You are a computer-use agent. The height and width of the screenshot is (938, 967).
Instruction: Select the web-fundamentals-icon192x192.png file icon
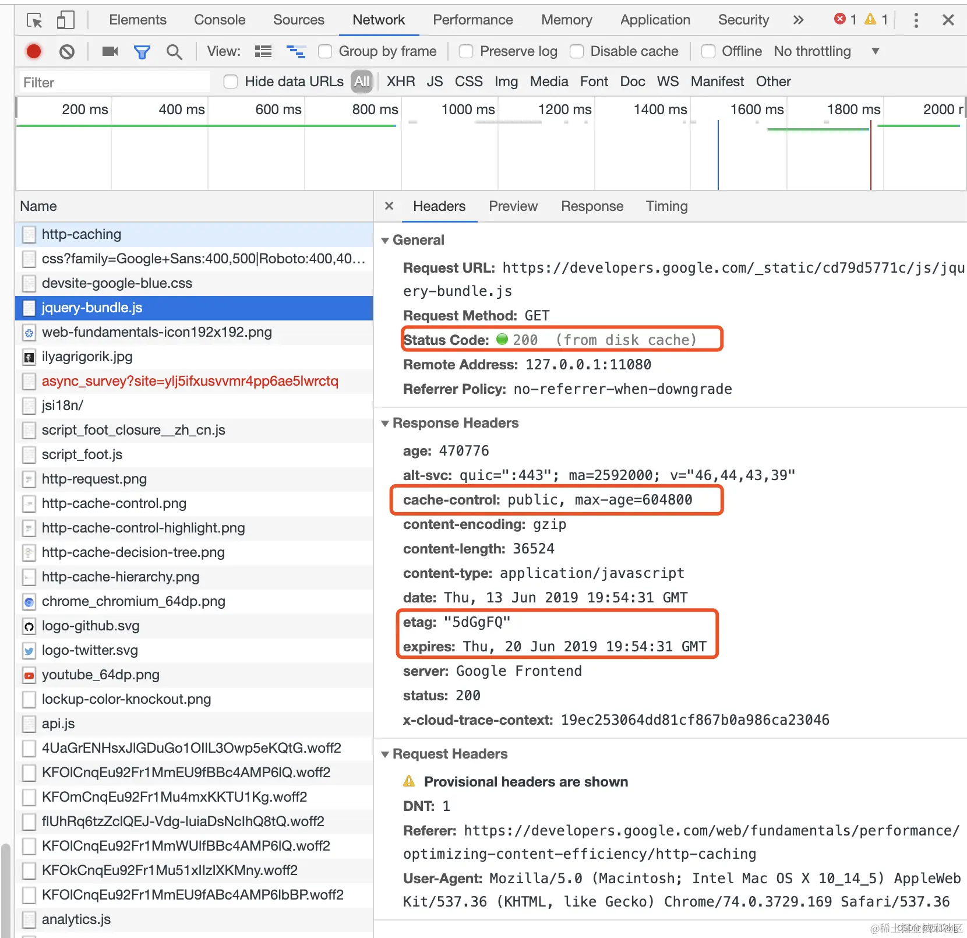[29, 333]
